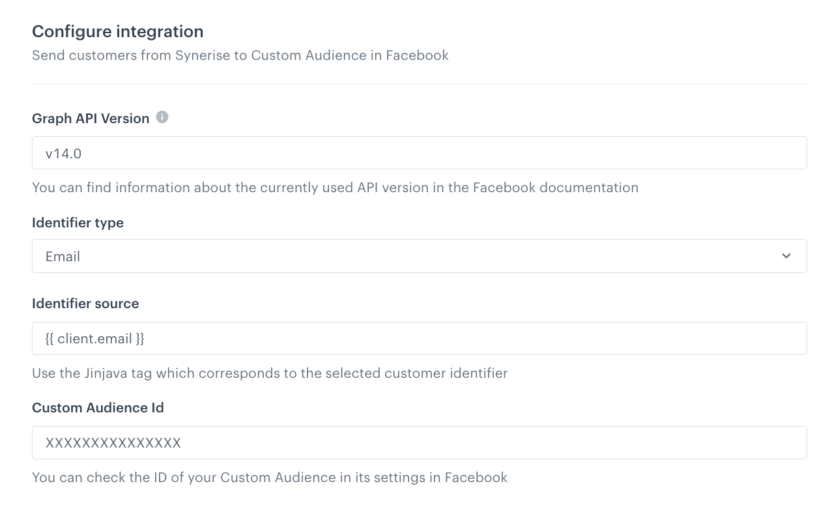The height and width of the screenshot is (529, 830).
Task: Click the Jinjava tag helper text
Action: click(x=269, y=373)
